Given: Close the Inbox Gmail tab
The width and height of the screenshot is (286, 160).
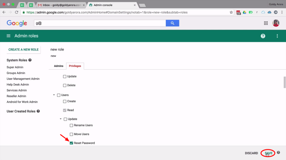Looking at the screenshot, I should tap(84, 5).
